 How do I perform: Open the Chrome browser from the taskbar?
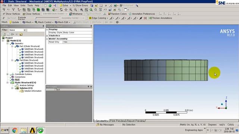coord(15,130)
